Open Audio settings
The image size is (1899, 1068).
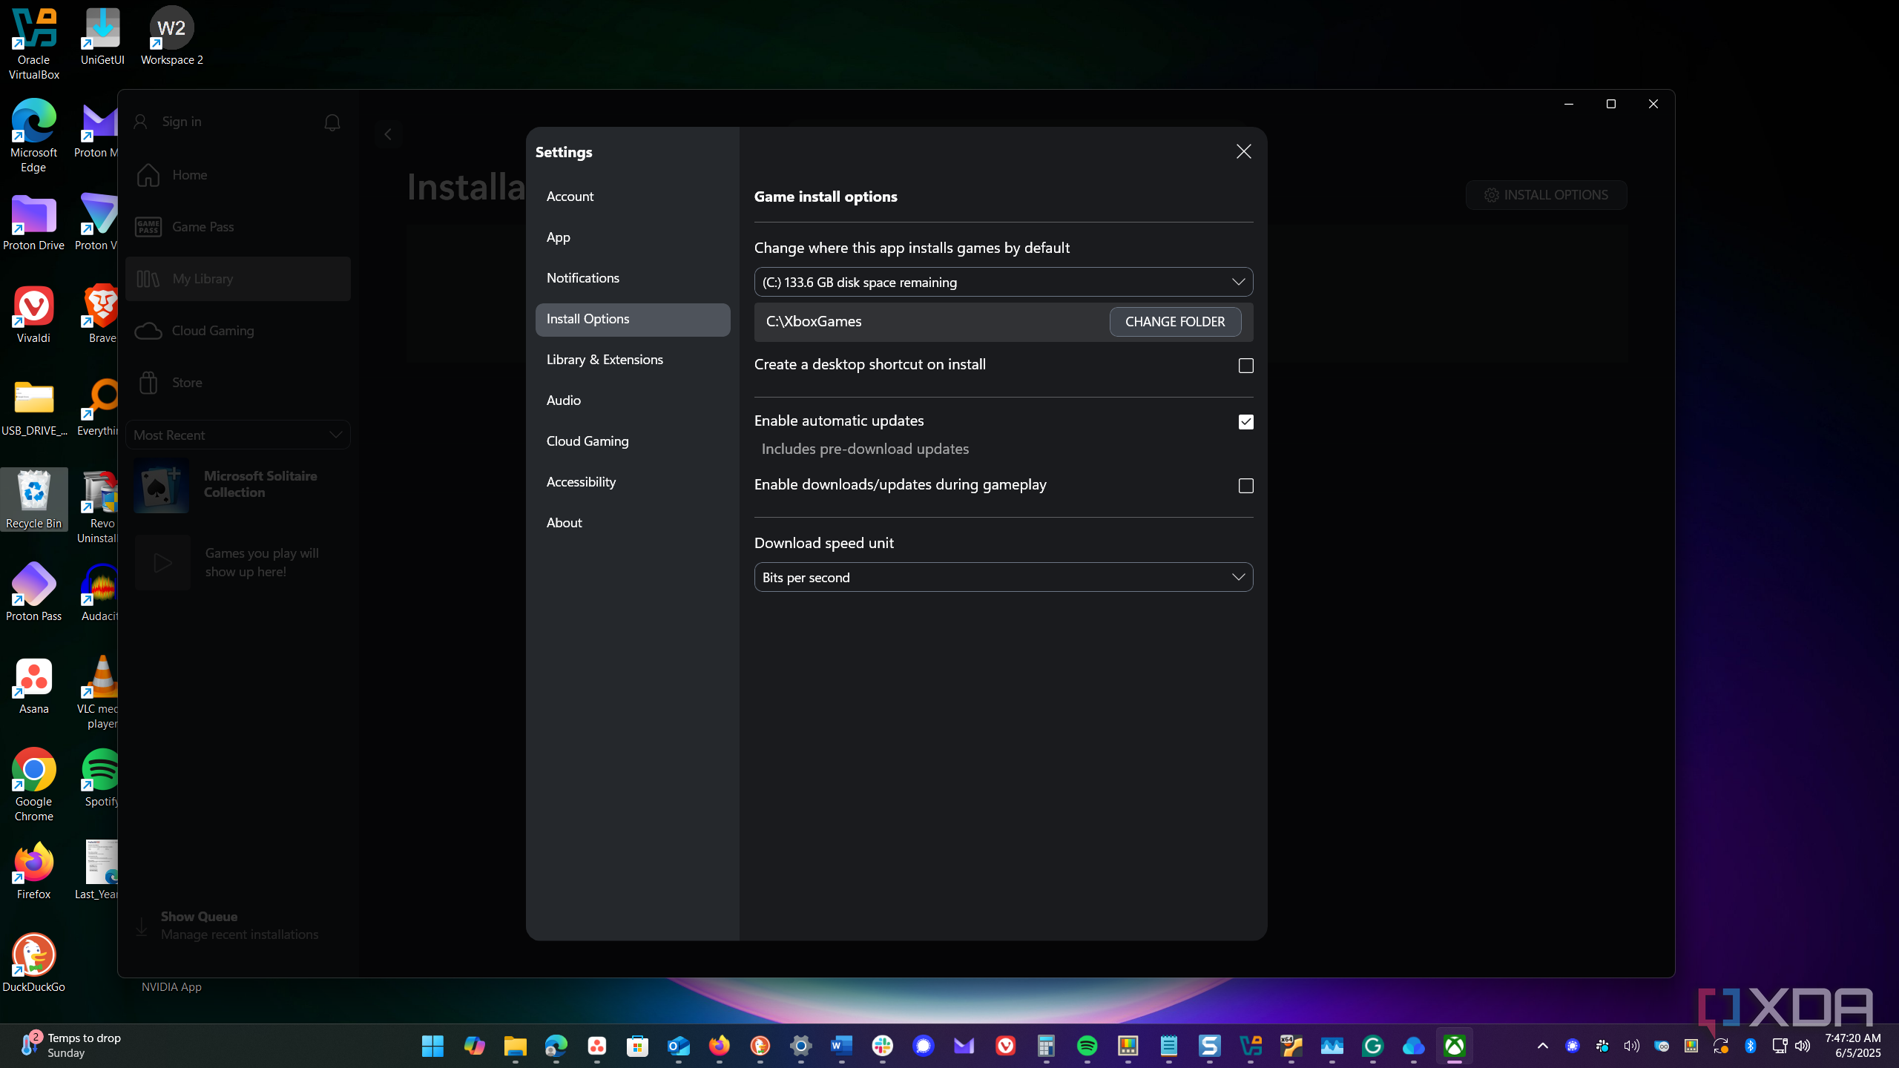633,400
